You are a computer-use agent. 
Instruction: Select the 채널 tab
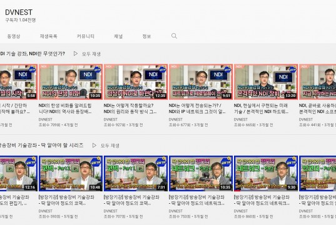(x=118, y=36)
